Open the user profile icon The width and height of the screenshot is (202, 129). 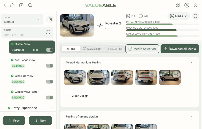pos(195,5)
